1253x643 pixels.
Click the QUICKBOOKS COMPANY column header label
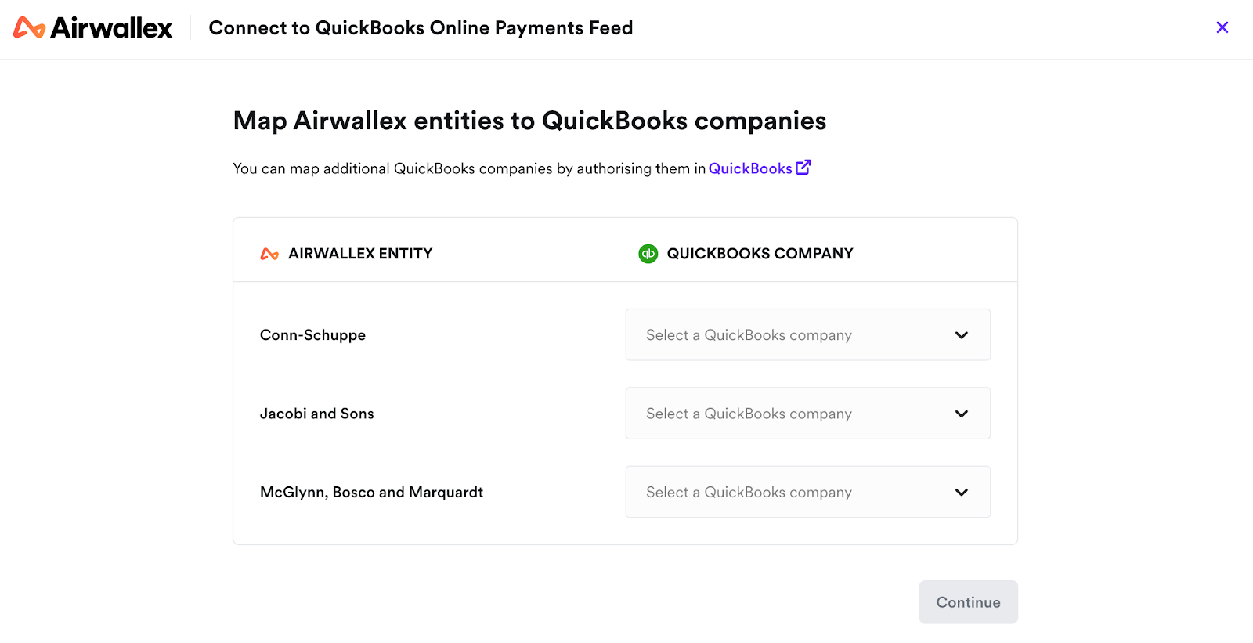[760, 254]
